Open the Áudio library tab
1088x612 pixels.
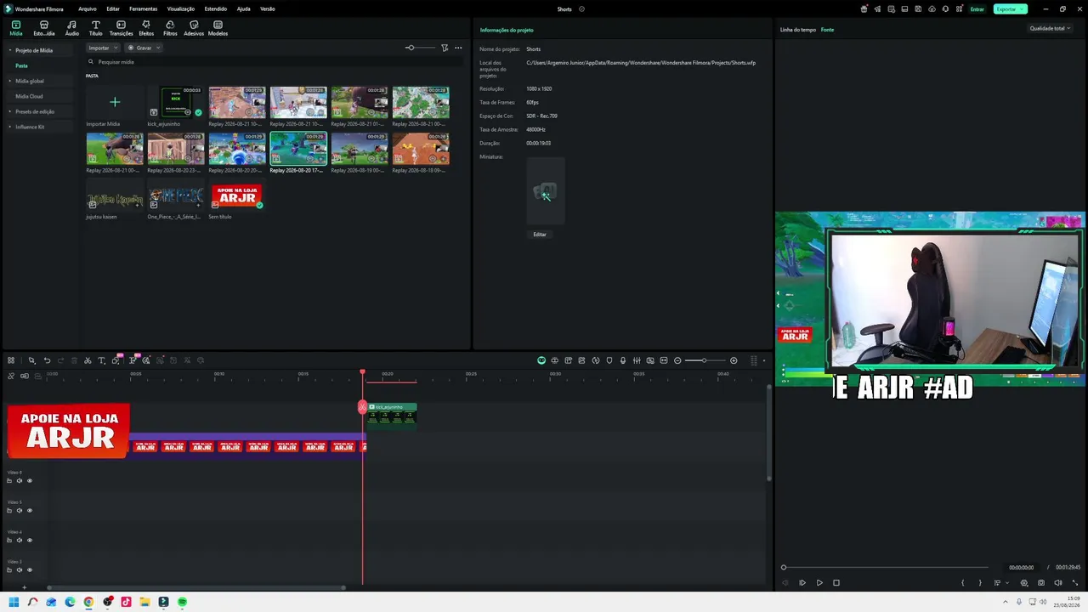(x=71, y=28)
